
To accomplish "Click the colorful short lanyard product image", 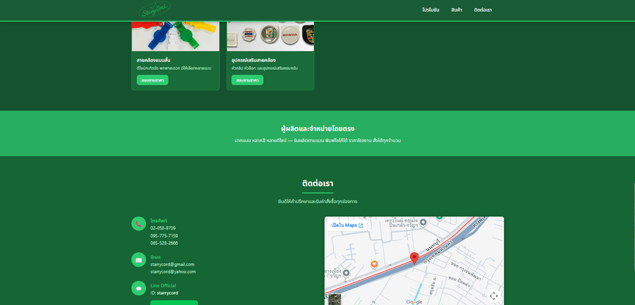I will coord(176,36).
